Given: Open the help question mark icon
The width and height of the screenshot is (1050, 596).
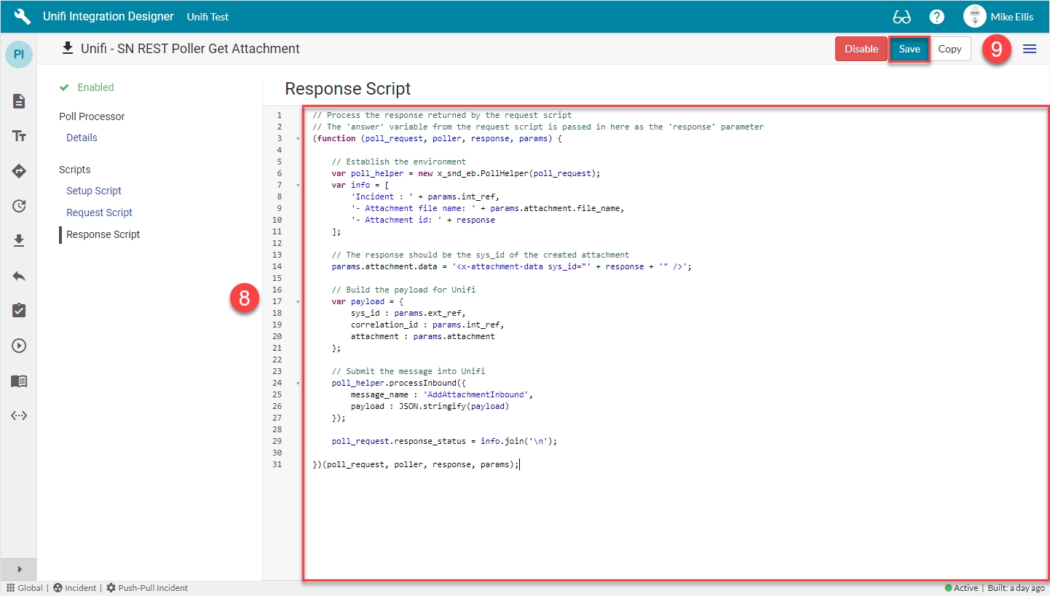Looking at the screenshot, I should 936,17.
